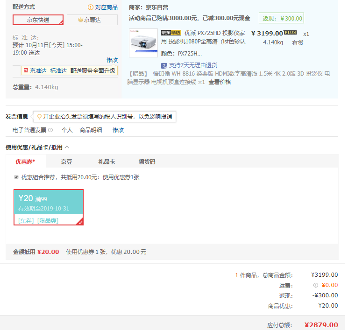348x330 pixels.
Task: Click the 总重量 4.140kg text
Action: [36, 87]
